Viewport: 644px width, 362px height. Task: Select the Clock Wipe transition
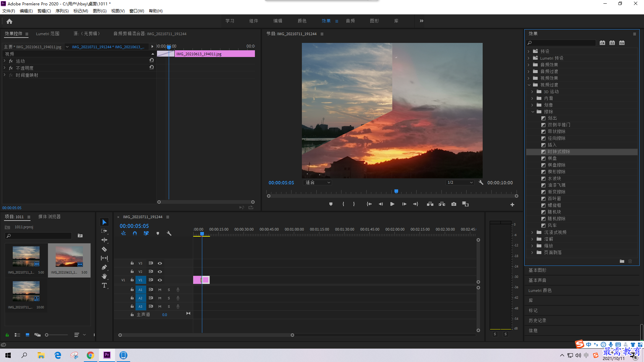[559, 152]
